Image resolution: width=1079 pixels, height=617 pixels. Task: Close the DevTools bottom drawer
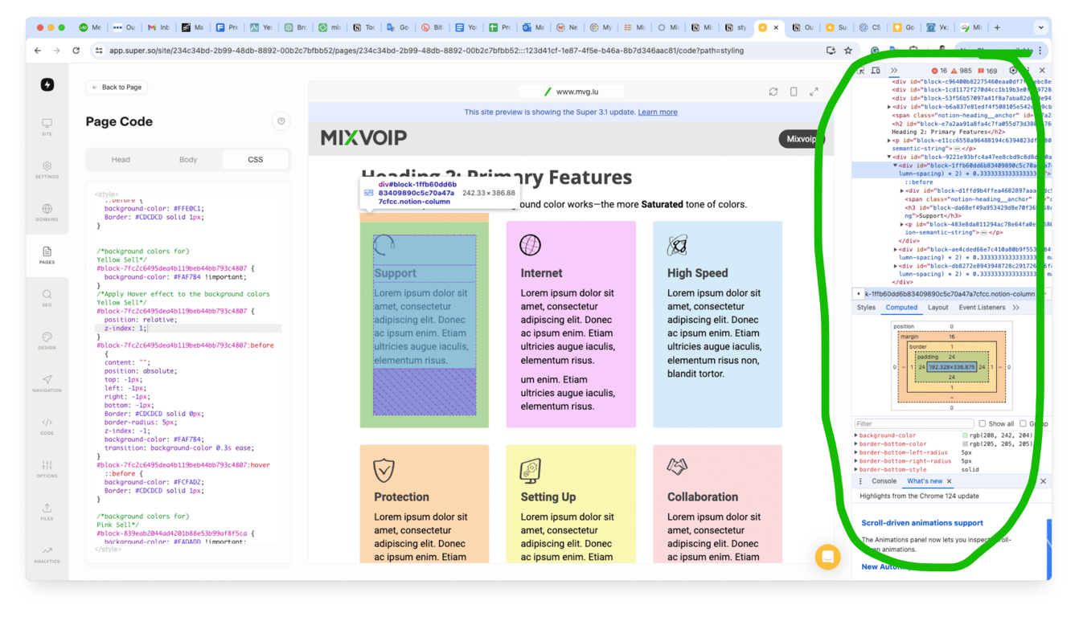(1044, 481)
